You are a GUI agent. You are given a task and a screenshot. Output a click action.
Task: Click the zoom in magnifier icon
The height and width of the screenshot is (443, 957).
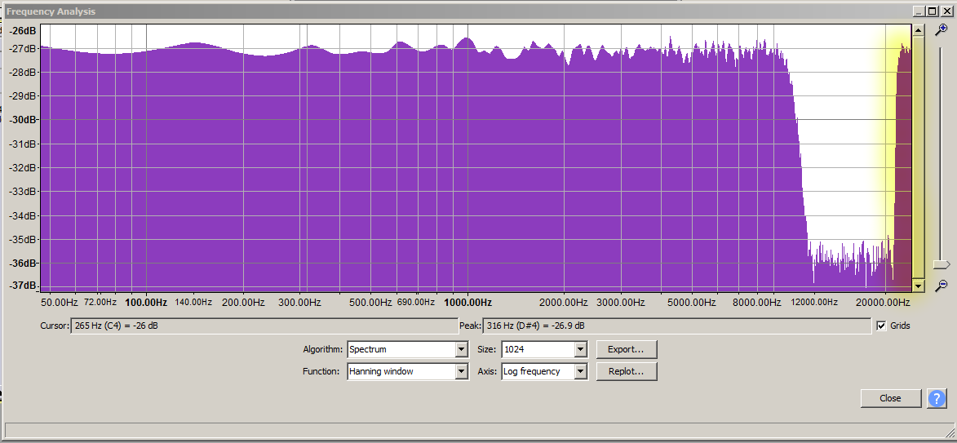[941, 29]
